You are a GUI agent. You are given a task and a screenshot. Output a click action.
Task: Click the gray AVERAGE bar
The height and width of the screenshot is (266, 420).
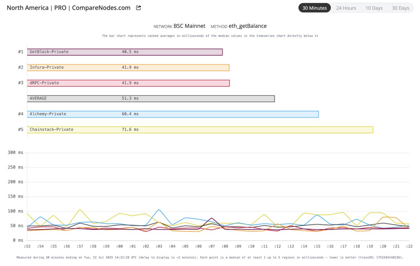151,99
